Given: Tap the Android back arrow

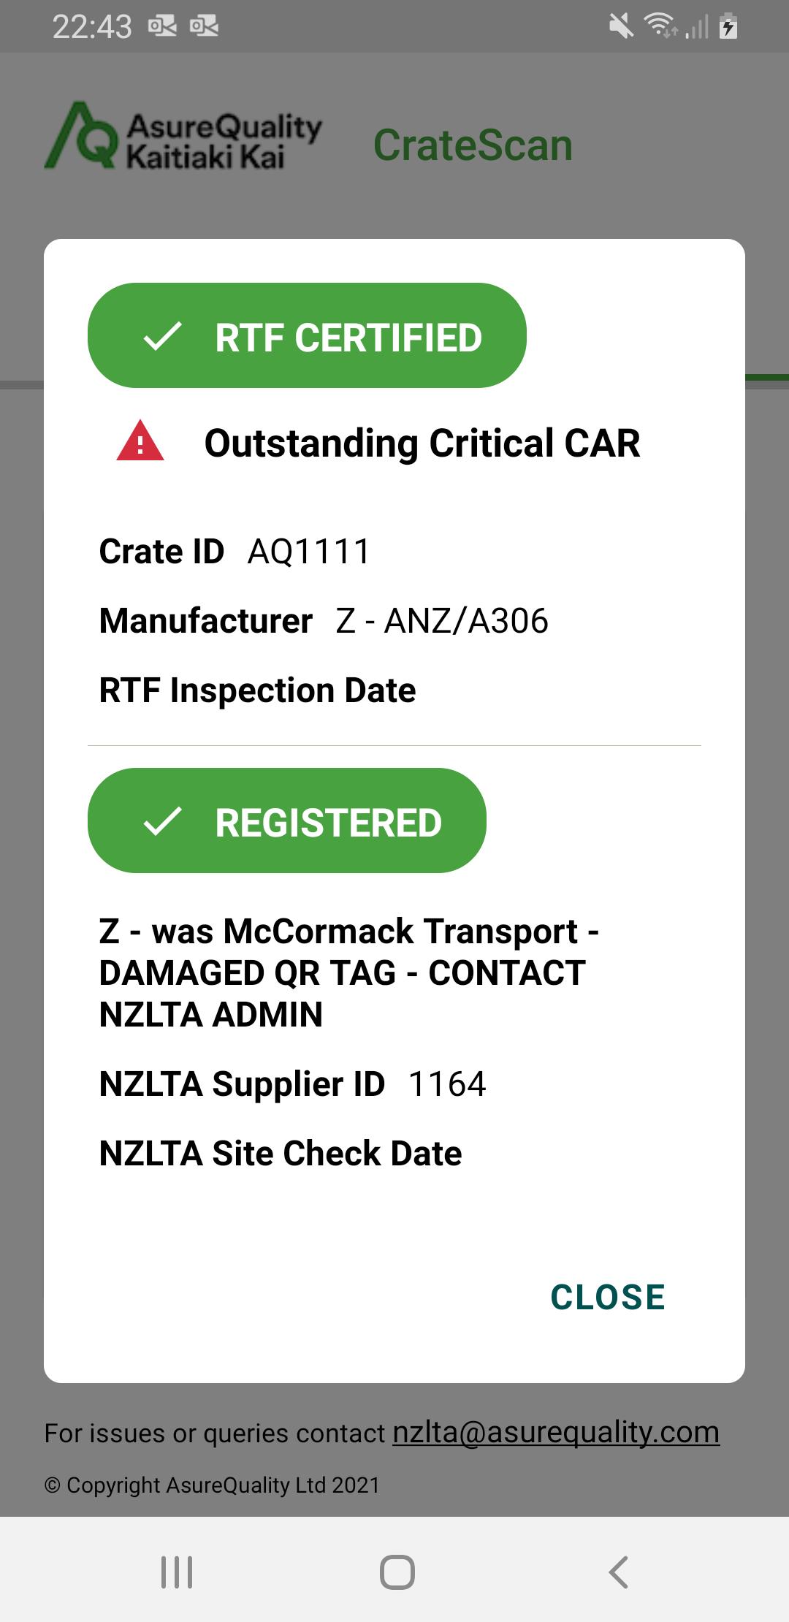Looking at the screenshot, I should click(618, 1572).
